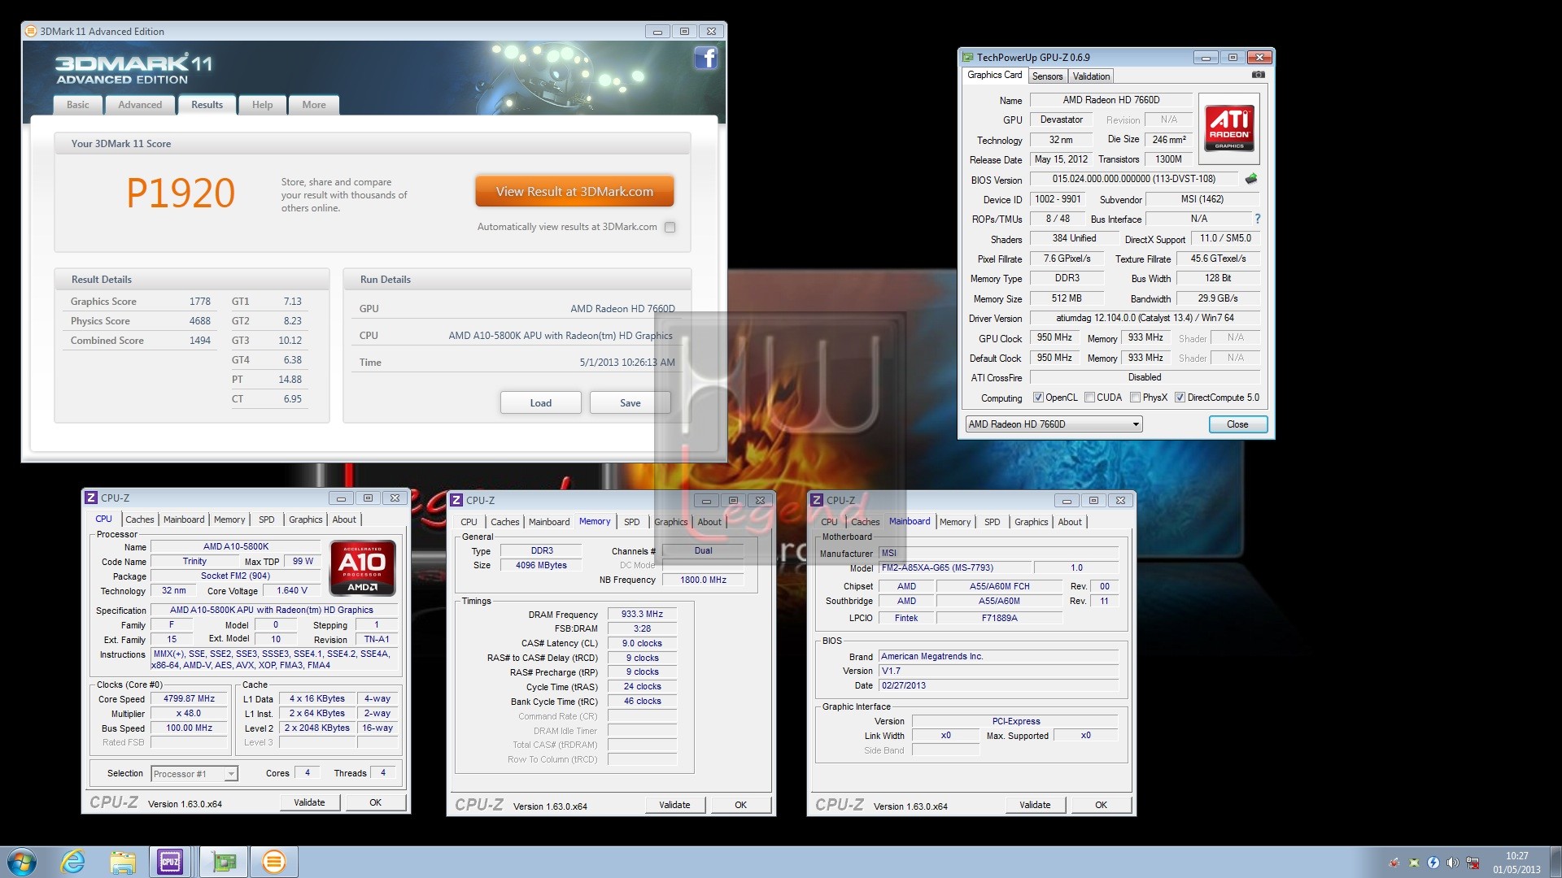Toggle the CUDA checkbox in GPU-Z
The height and width of the screenshot is (878, 1562).
coord(1089,398)
